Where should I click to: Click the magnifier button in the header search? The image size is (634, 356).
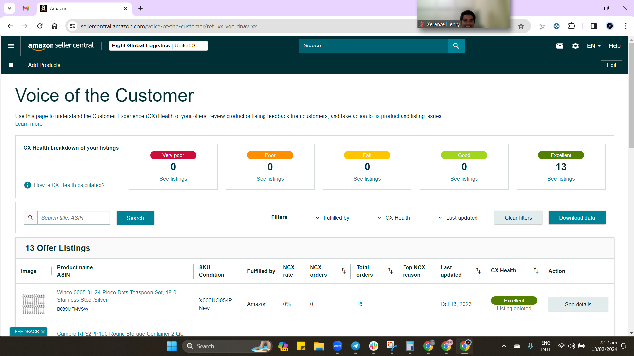click(456, 46)
